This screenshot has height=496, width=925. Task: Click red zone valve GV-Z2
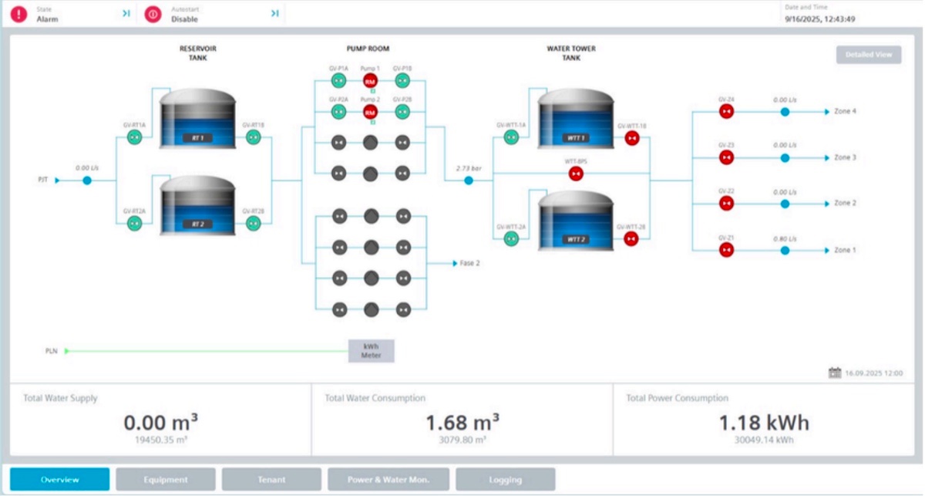(x=725, y=204)
